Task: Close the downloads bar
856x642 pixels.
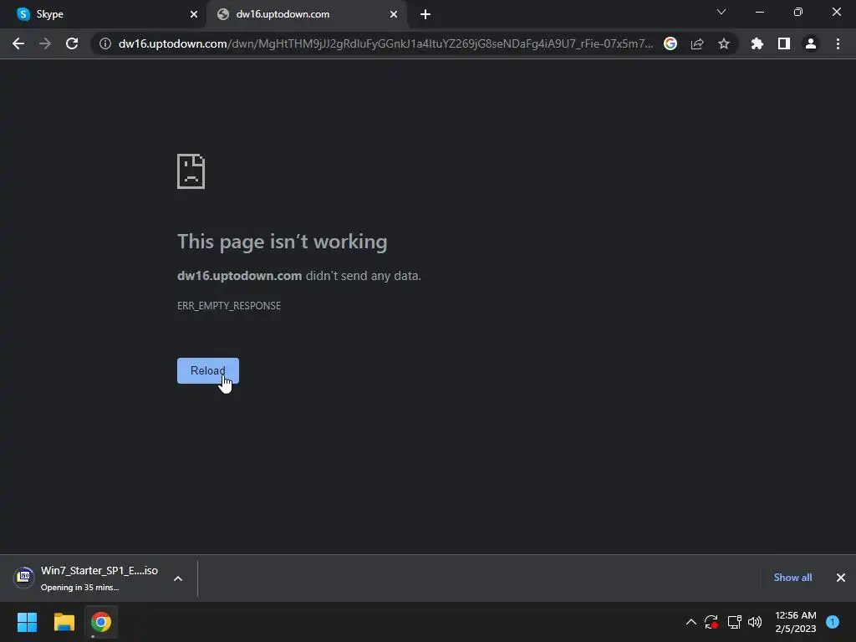Action: pyautogui.click(x=841, y=578)
